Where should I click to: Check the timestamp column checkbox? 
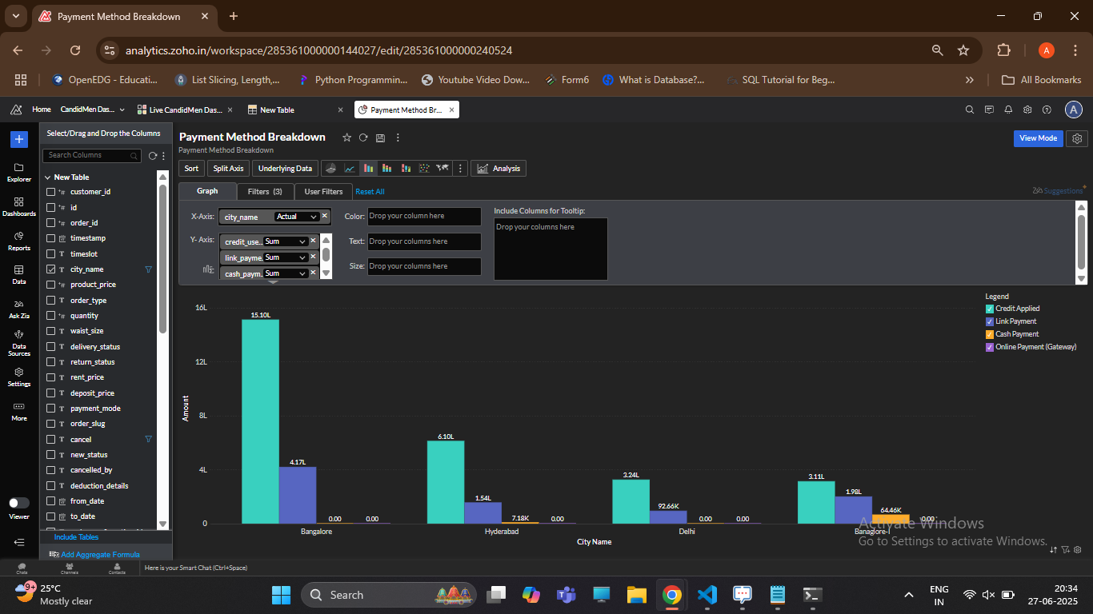[x=51, y=238]
